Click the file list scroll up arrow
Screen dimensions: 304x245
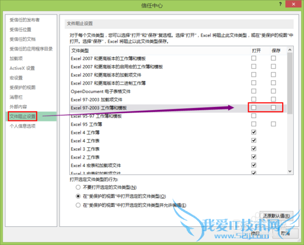pyautogui.click(x=290, y=50)
